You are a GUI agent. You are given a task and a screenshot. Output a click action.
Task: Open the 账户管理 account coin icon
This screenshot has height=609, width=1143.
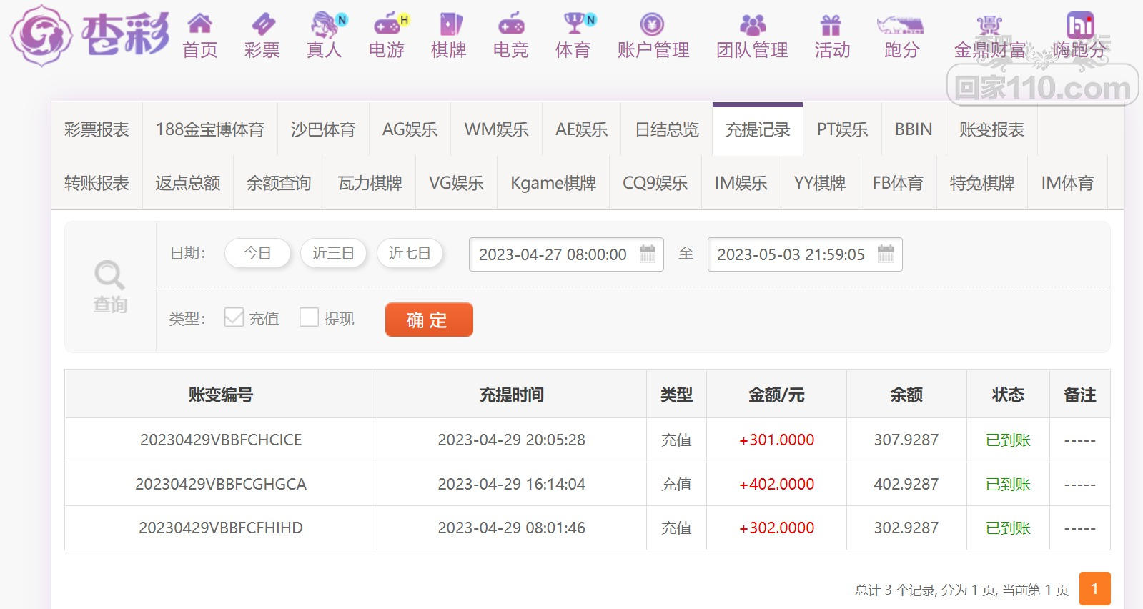click(652, 24)
